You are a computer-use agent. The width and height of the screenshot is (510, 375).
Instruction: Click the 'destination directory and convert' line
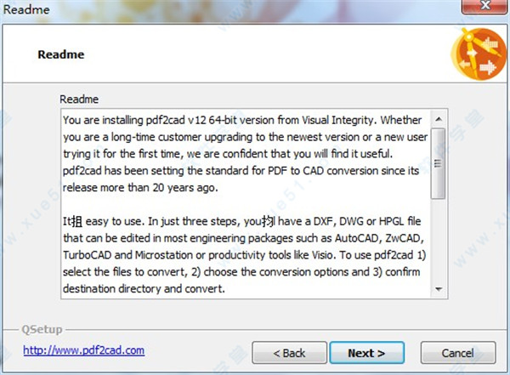(143, 289)
